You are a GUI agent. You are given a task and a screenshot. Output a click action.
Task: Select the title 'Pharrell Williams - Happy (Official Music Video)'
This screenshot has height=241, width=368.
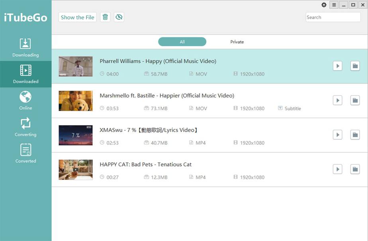point(158,61)
